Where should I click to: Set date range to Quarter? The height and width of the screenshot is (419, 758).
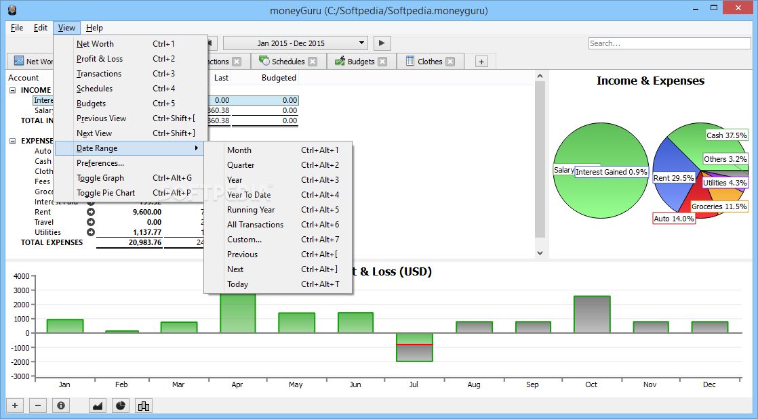tap(279, 165)
